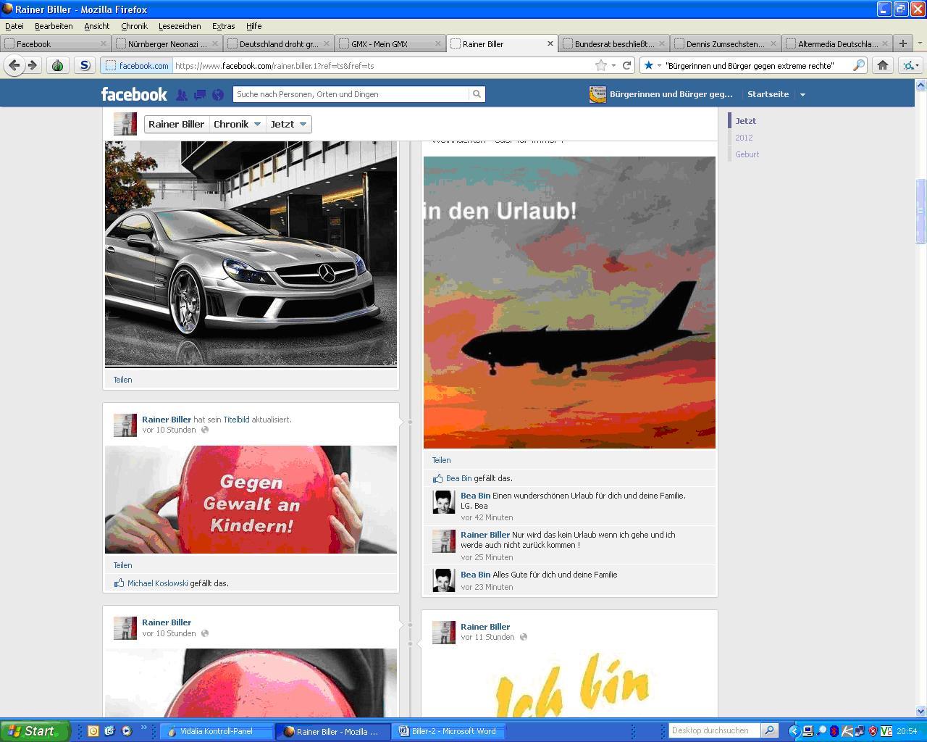Viewport: 927px width, 742px height.
Task: Bookmark this page with the star icon
Action: [x=600, y=65]
